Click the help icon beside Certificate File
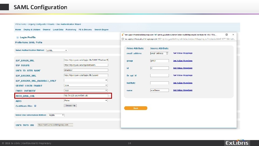Viewport: 259px width, 146px height. [x=35, y=106]
